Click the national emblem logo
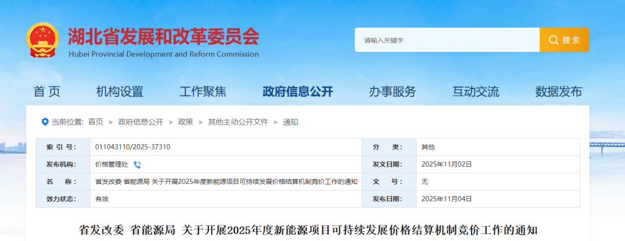Viewport: 625px width, 241px height. pos(43,40)
